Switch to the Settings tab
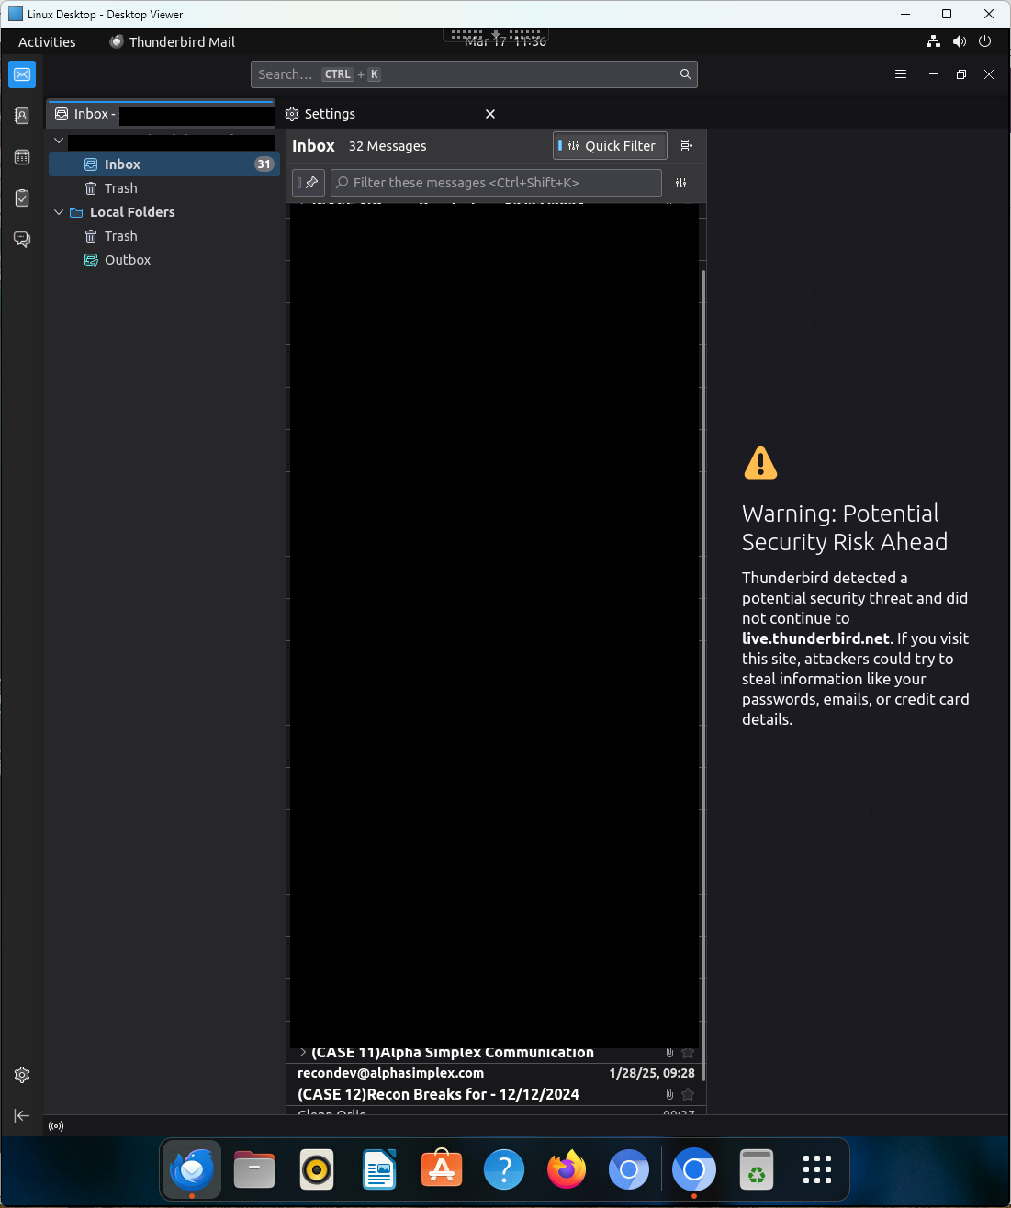This screenshot has width=1011, height=1208. 330,114
